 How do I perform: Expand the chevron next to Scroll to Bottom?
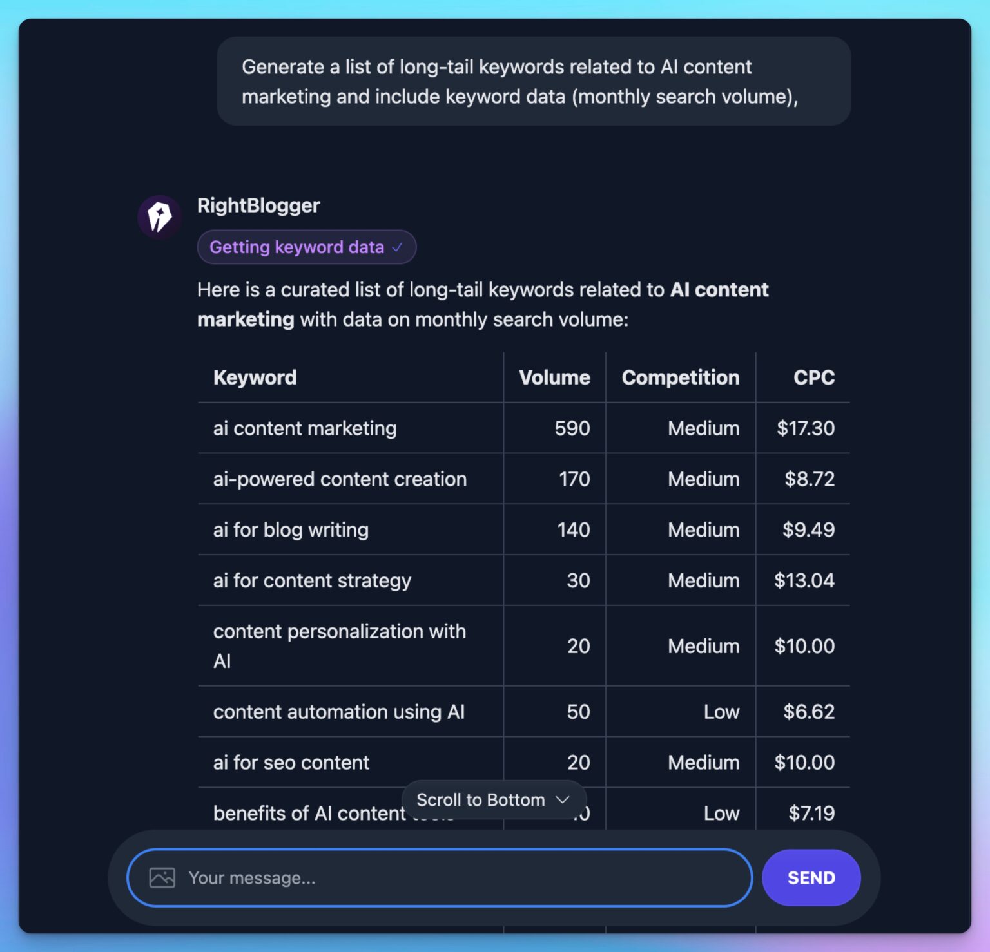pyautogui.click(x=562, y=800)
